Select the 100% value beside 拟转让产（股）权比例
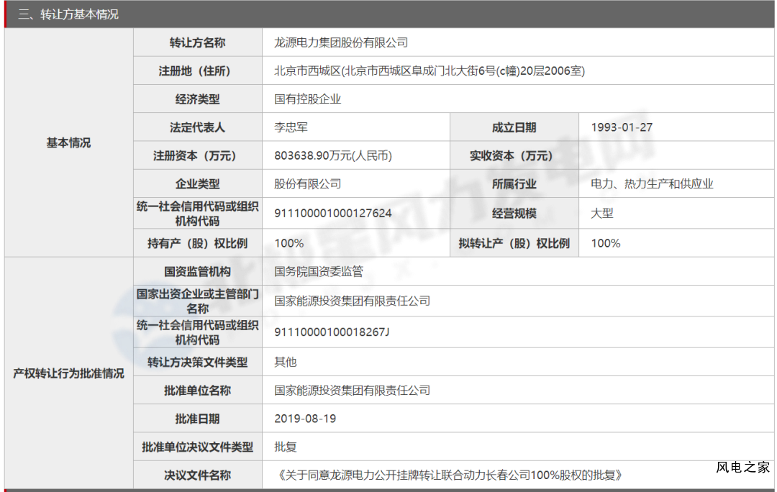Image resolution: width=777 pixels, height=492 pixels. [606, 243]
